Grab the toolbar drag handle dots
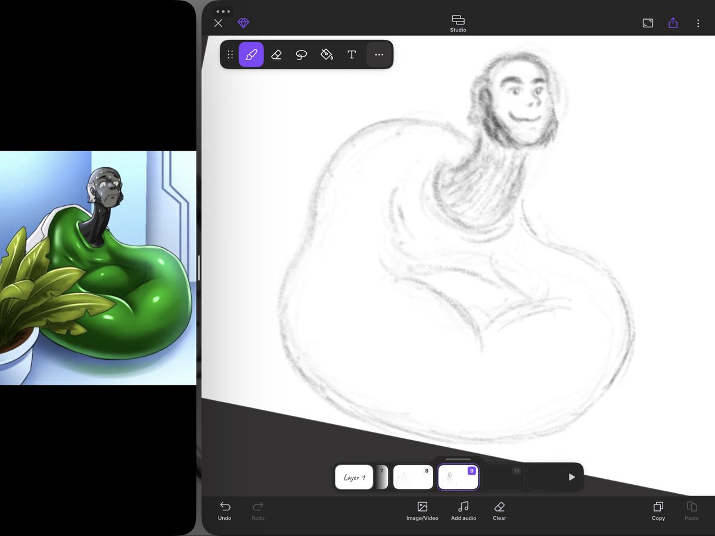This screenshot has height=536, width=715. pos(230,55)
